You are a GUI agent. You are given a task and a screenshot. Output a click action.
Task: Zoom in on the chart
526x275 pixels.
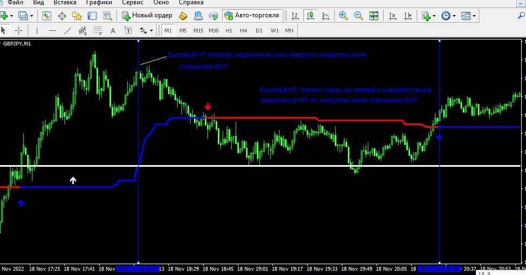[x=343, y=16]
